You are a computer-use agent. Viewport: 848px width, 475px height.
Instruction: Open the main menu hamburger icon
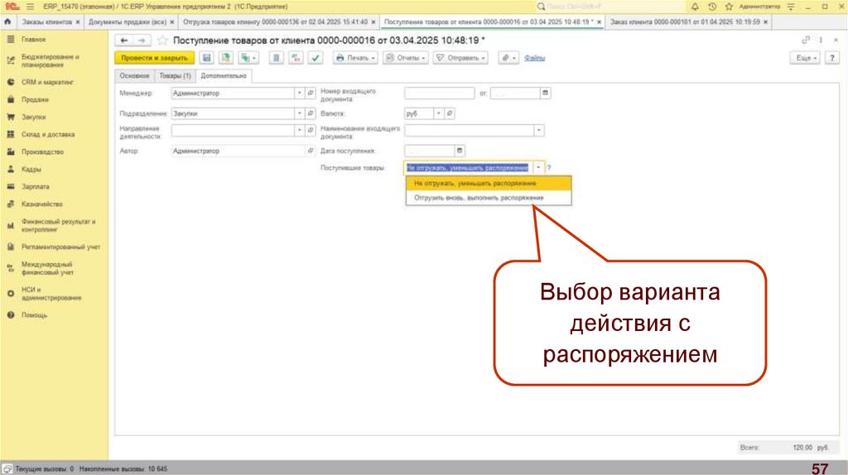(x=31, y=7)
